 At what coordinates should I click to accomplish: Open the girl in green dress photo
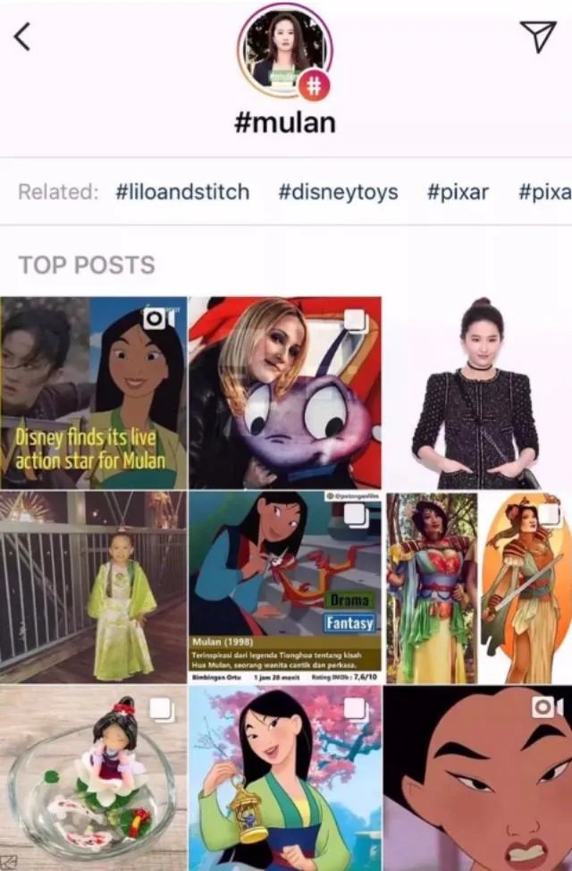coord(93,587)
